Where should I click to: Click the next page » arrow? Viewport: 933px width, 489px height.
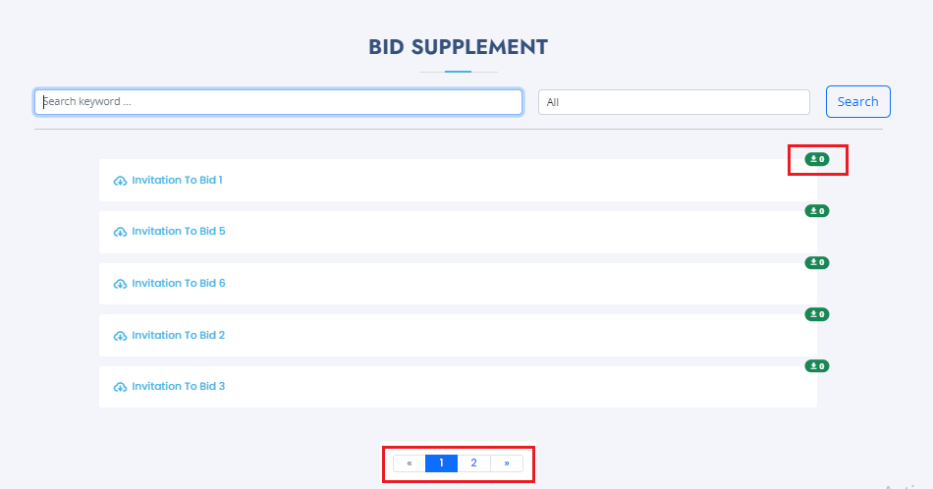(507, 462)
